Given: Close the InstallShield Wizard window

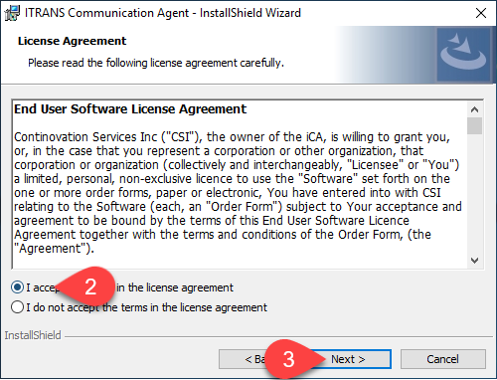Looking at the screenshot, I should point(481,13).
